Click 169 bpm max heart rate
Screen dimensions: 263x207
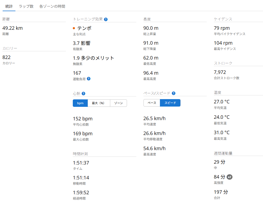83,133
